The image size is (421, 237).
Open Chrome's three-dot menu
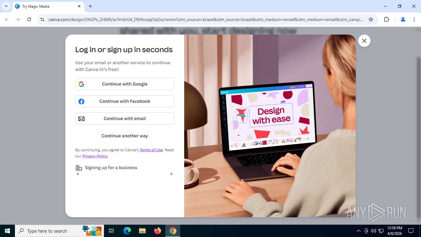coord(414,19)
